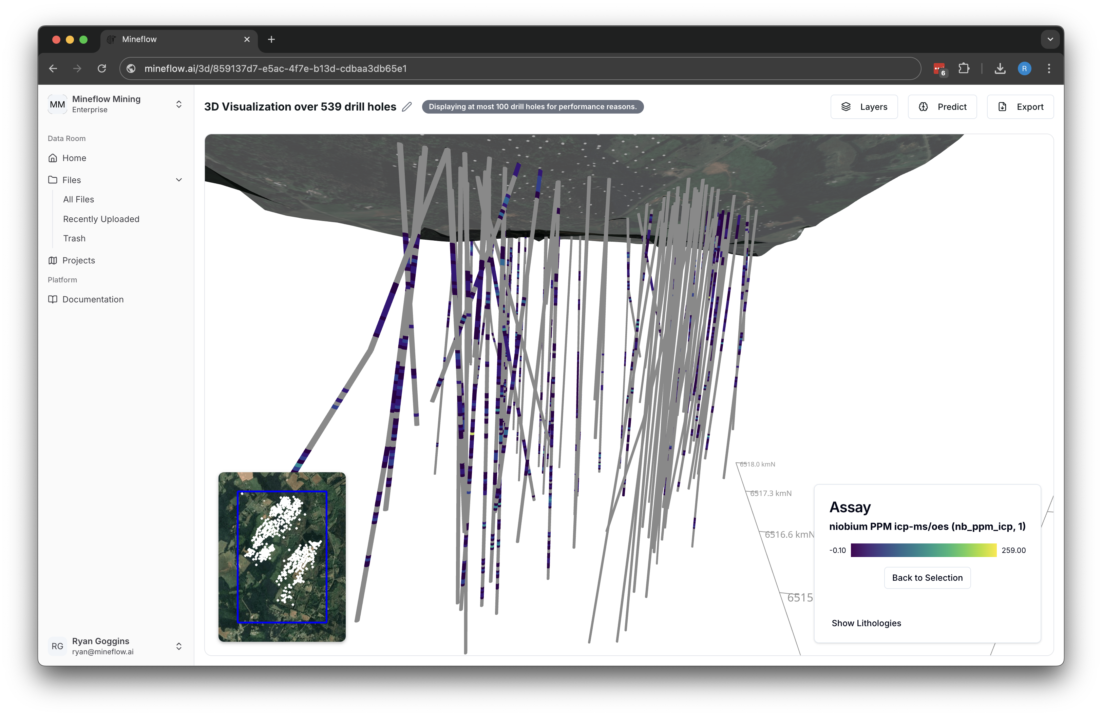Open the Trash from the Files list
Screen dimensions: 1102x716
click(x=74, y=238)
